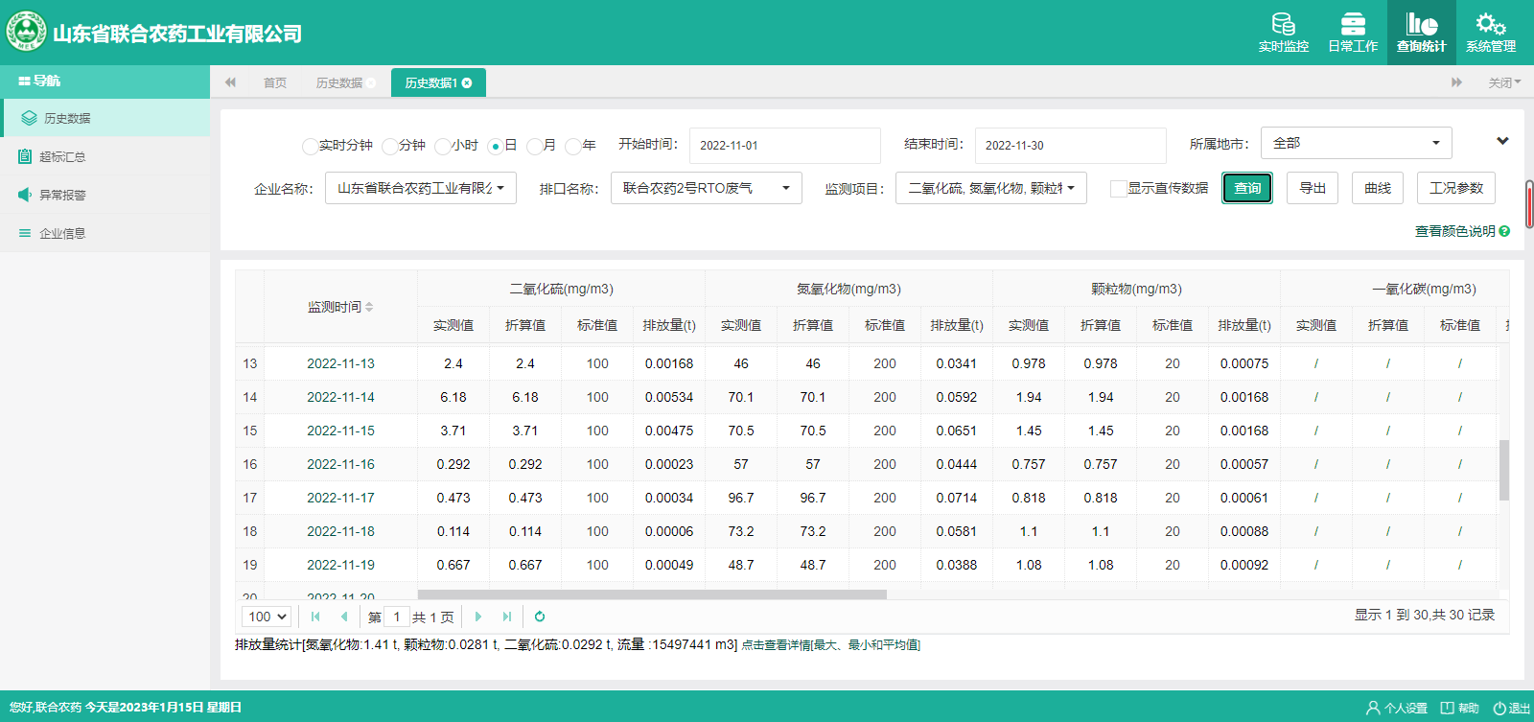Open 查询统计 query statistics module

pos(1421,33)
